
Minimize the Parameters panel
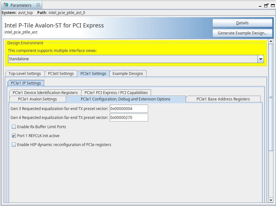point(260,6)
